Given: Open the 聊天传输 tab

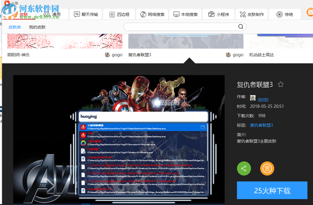Looking at the screenshot, I should coord(86,14).
